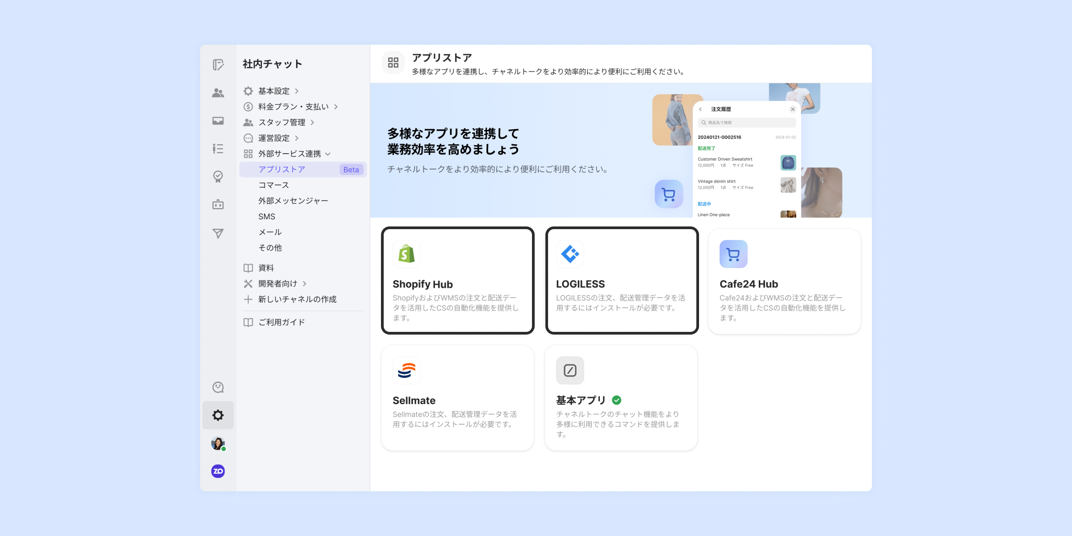Open the LOGILESS app card

pyautogui.click(x=622, y=281)
